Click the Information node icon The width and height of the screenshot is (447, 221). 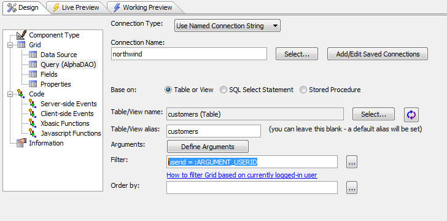21,143
